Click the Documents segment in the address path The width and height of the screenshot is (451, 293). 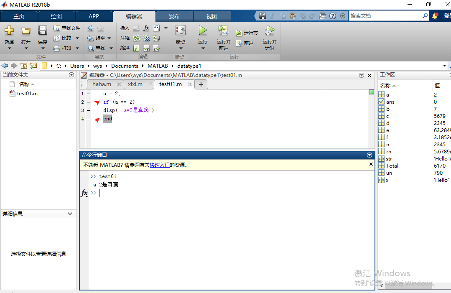125,66
